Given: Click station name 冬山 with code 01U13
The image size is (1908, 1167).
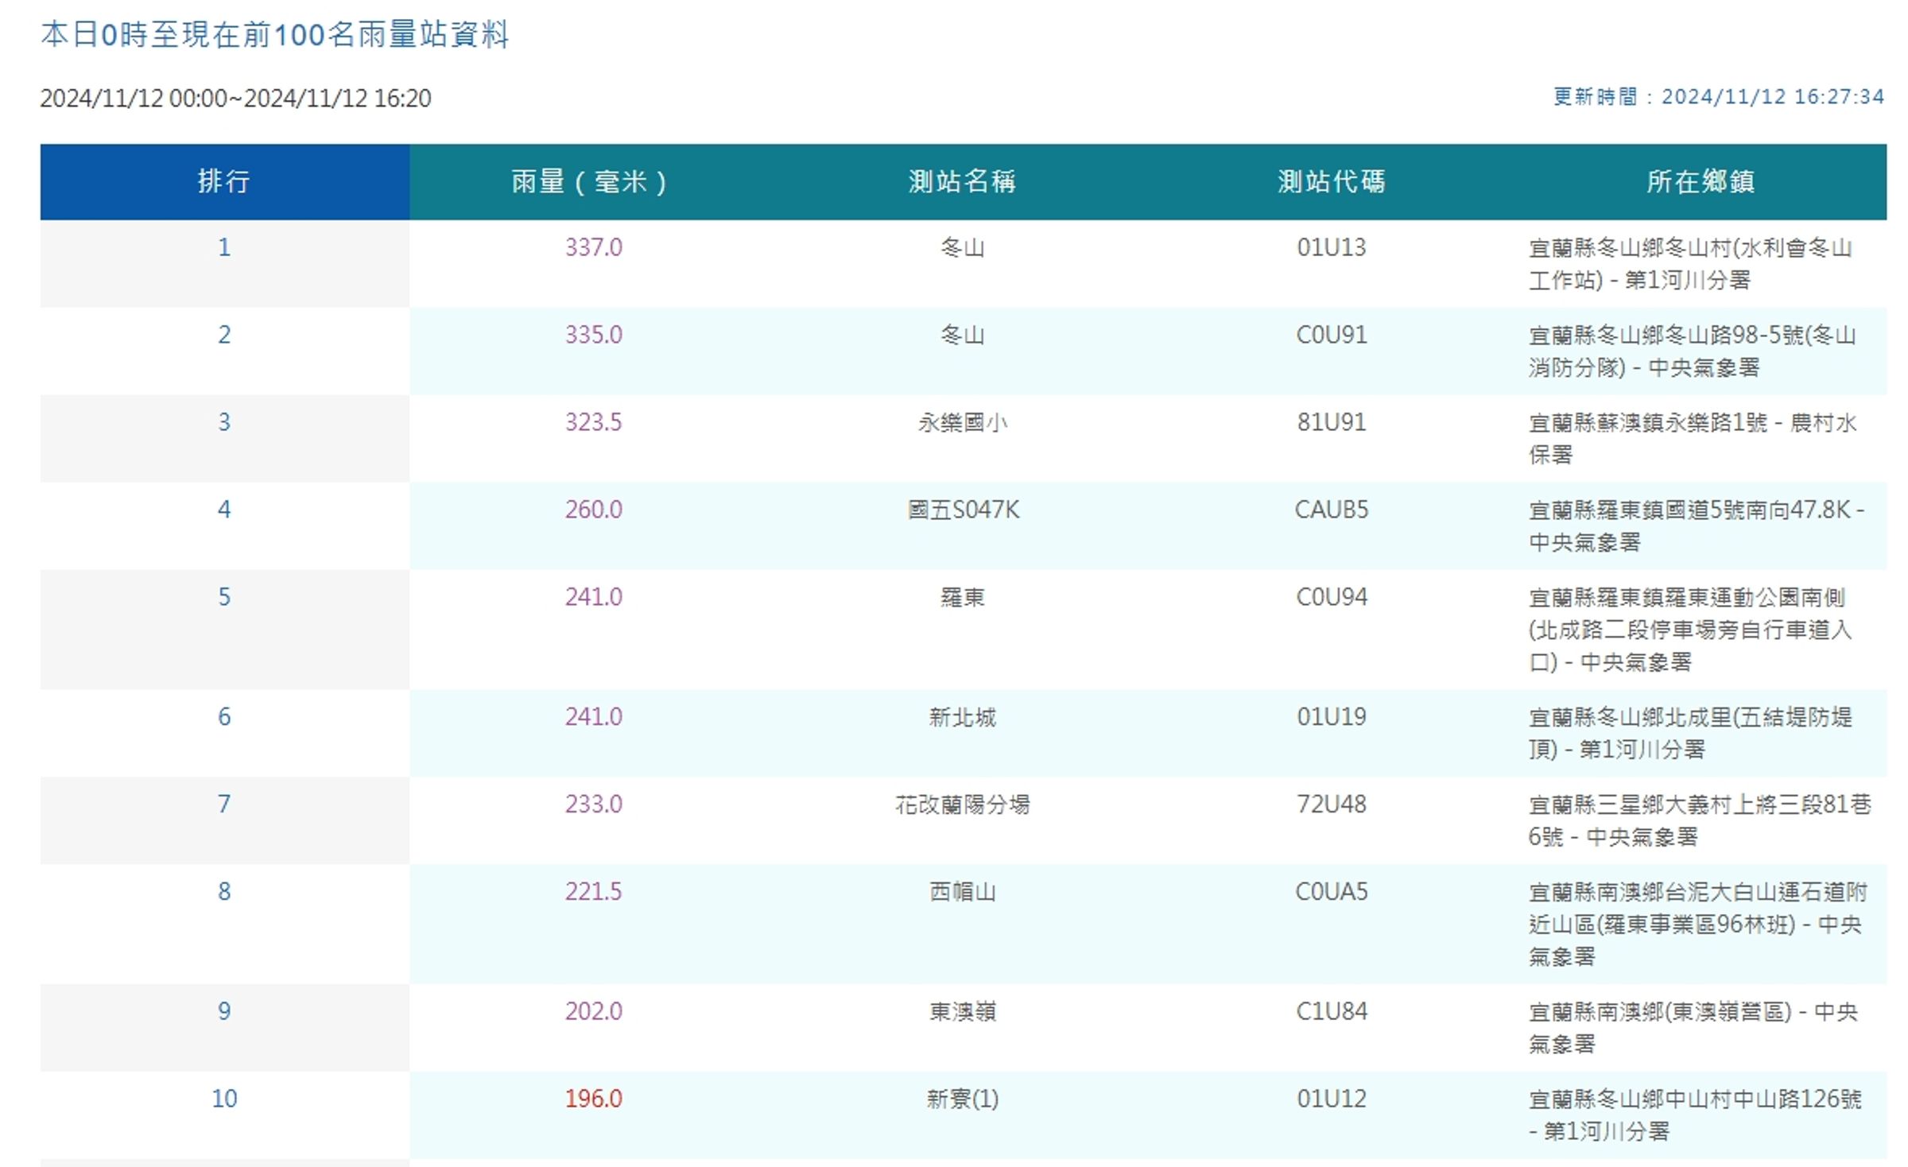Looking at the screenshot, I should pyautogui.click(x=963, y=248).
